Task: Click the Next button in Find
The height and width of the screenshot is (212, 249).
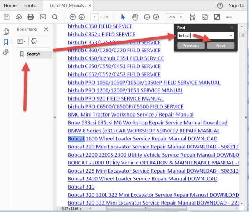Action: 221,46
